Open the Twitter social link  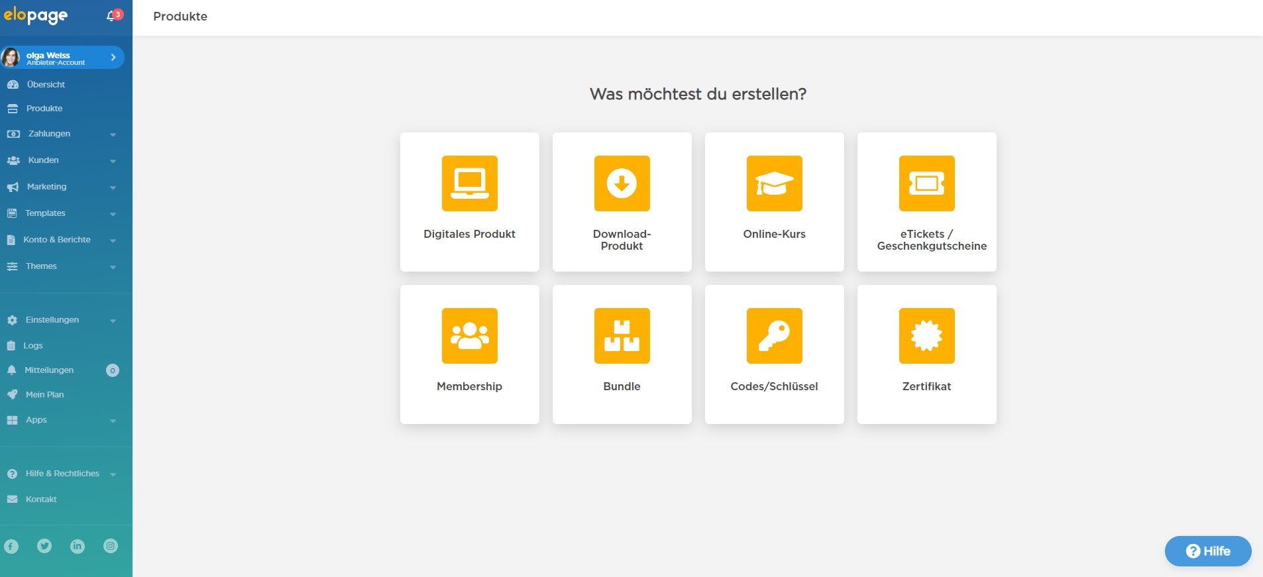pos(44,546)
